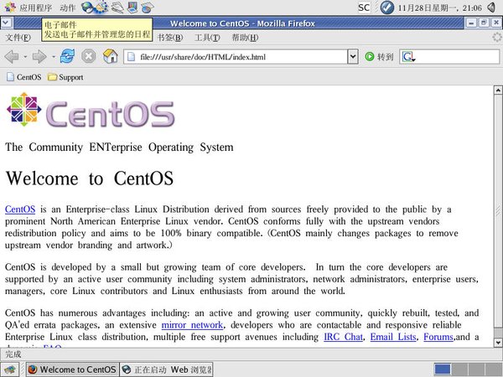The width and height of the screenshot is (503, 377).
Task: Switch to the third workspace
Action: click(477, 369)
